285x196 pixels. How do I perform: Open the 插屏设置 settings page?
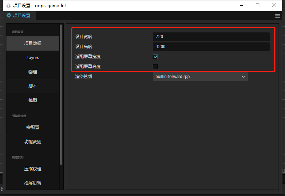coord(33,183)
